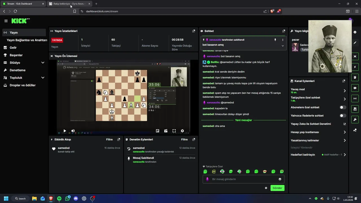Viewport: 361px width, 203px height.
Task: Pop out the Denetim Eylemleri panel
Action: tap(193, 140)
